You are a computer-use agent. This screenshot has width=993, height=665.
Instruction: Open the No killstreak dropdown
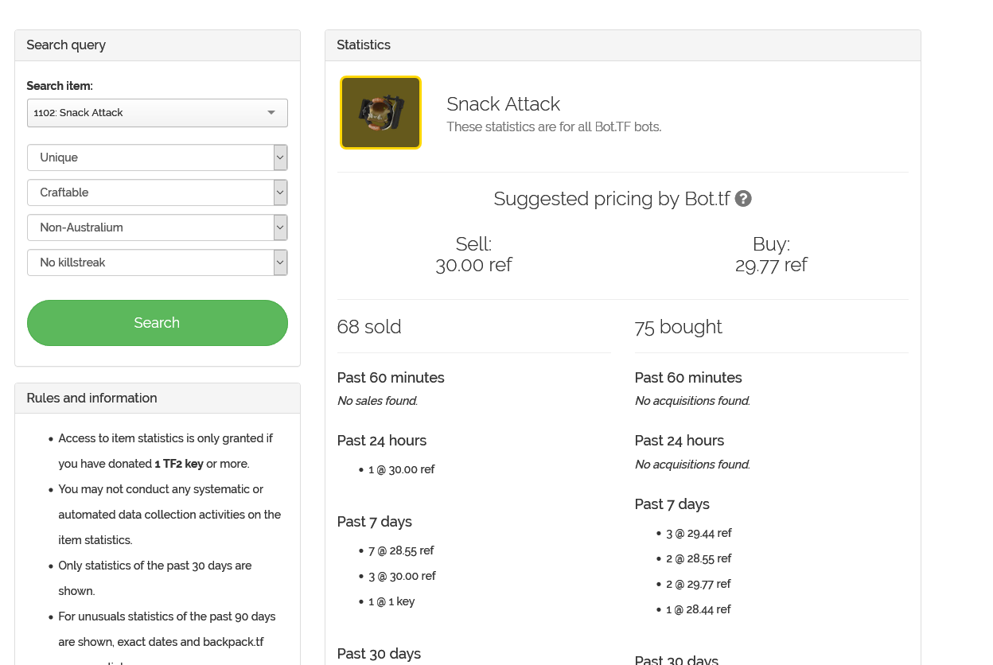click(x=280, y=262)
